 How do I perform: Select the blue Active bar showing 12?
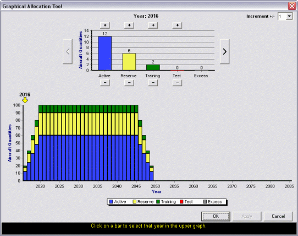(104, 53)
